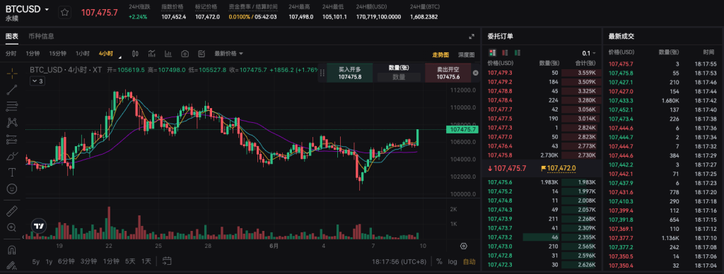The width and height of the screenshot is (724, 274).
Task: Toggle log scale on price axis
Action: tap(452, 261)
